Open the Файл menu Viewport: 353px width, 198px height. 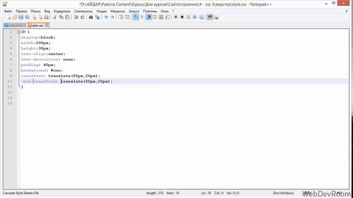click(8, 11)
